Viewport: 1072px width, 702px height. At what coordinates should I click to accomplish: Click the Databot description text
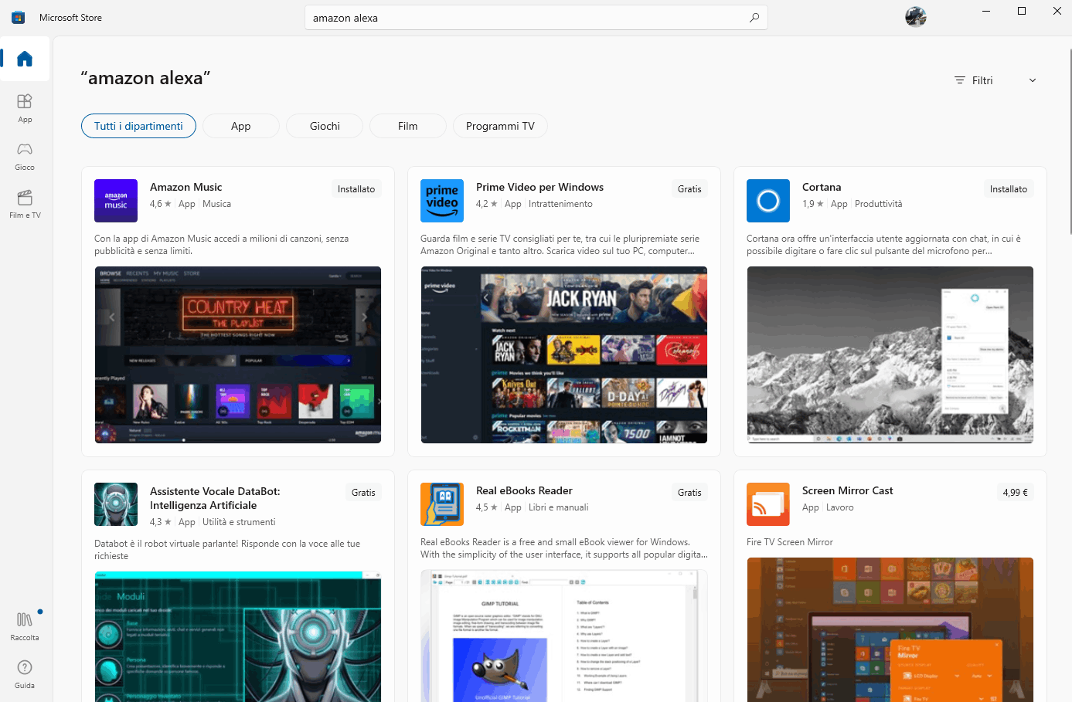pos(227,550)
